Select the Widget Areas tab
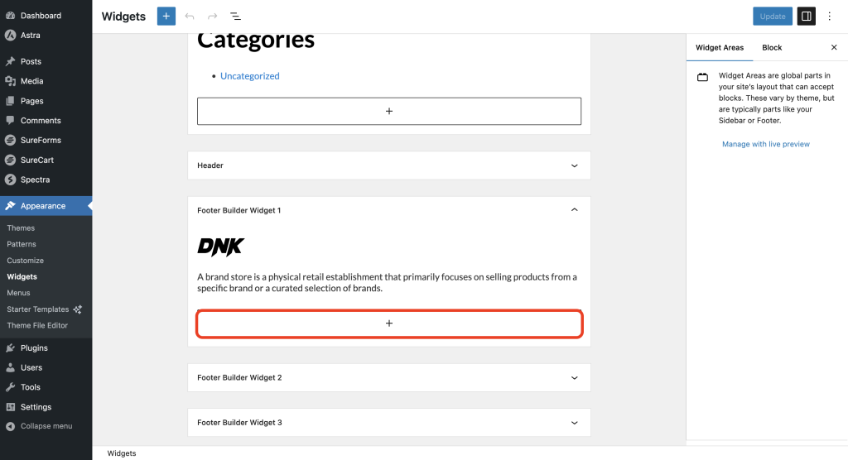 click(x=720, y=48)
